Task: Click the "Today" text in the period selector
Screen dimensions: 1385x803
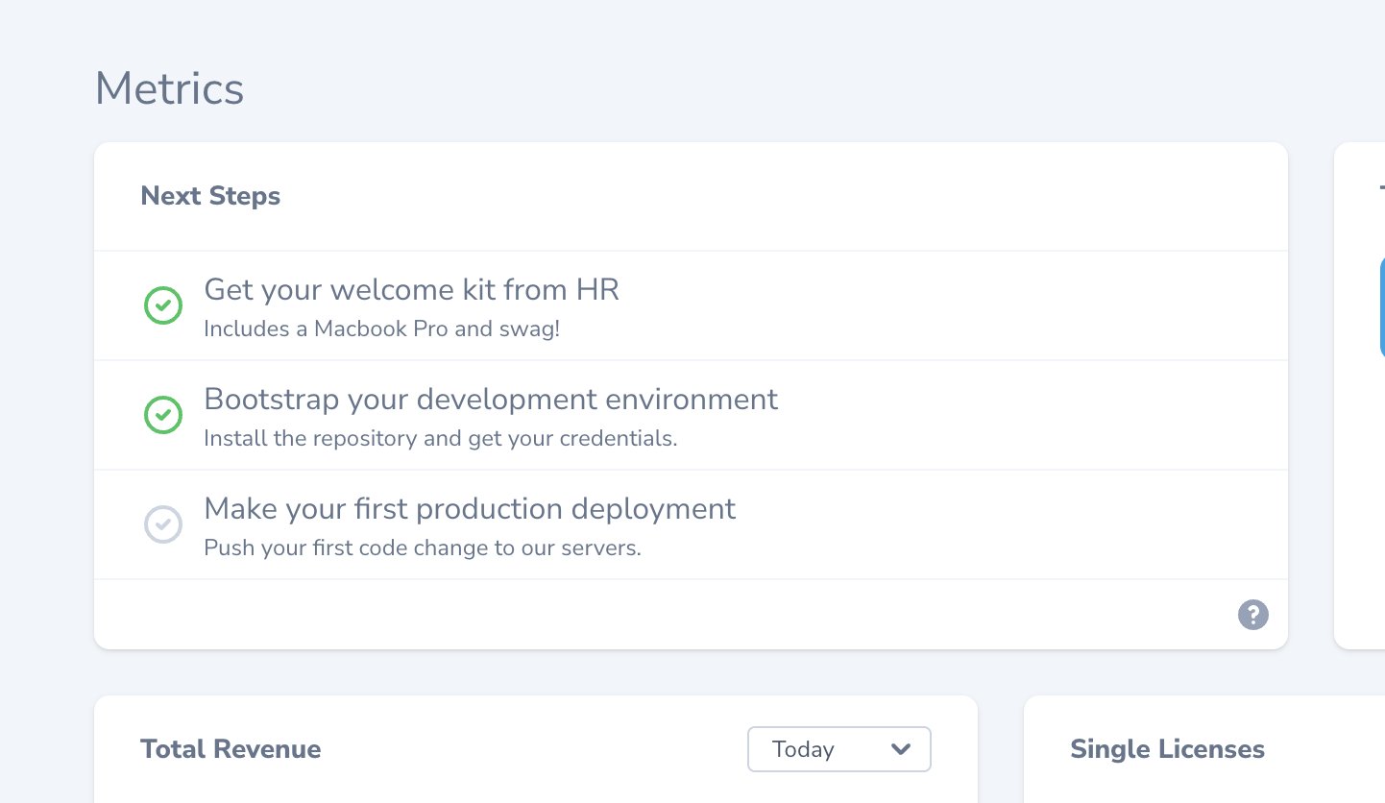Action: point(803,749)
